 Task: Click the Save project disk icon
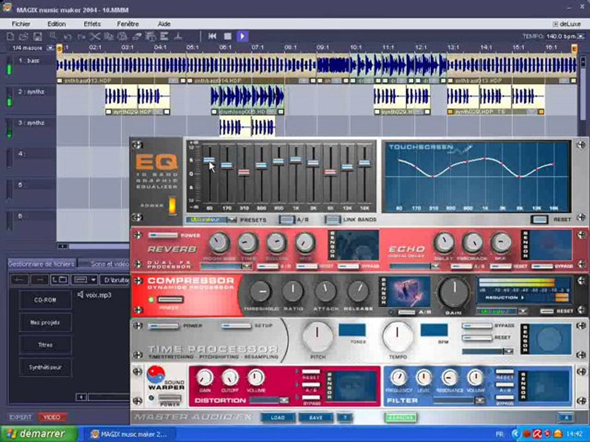37,36
